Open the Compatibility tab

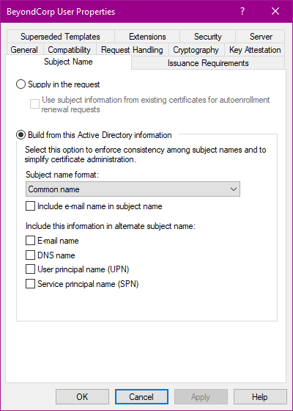click(x=70, y=50)
